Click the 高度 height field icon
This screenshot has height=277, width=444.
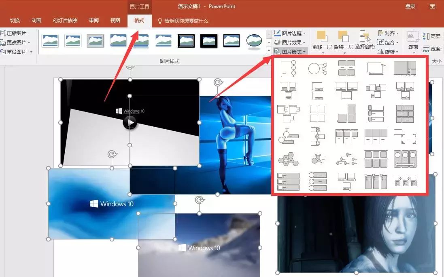pos(426,36)
